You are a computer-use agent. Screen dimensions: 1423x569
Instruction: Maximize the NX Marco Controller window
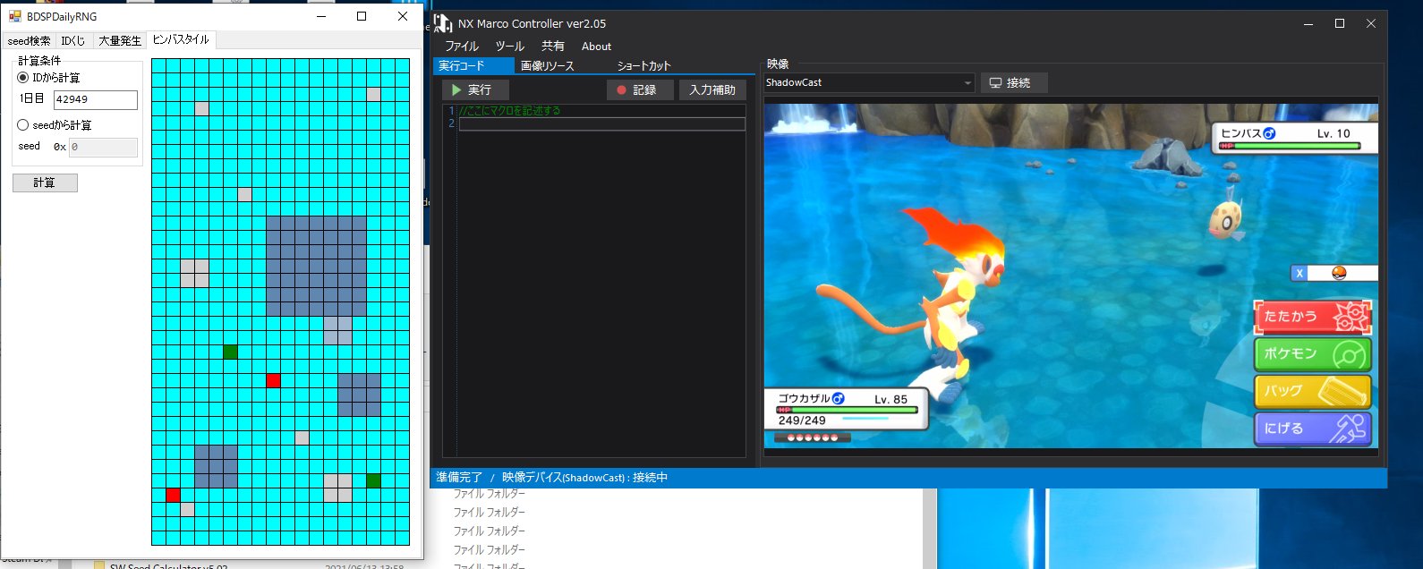coord(1340,23)
